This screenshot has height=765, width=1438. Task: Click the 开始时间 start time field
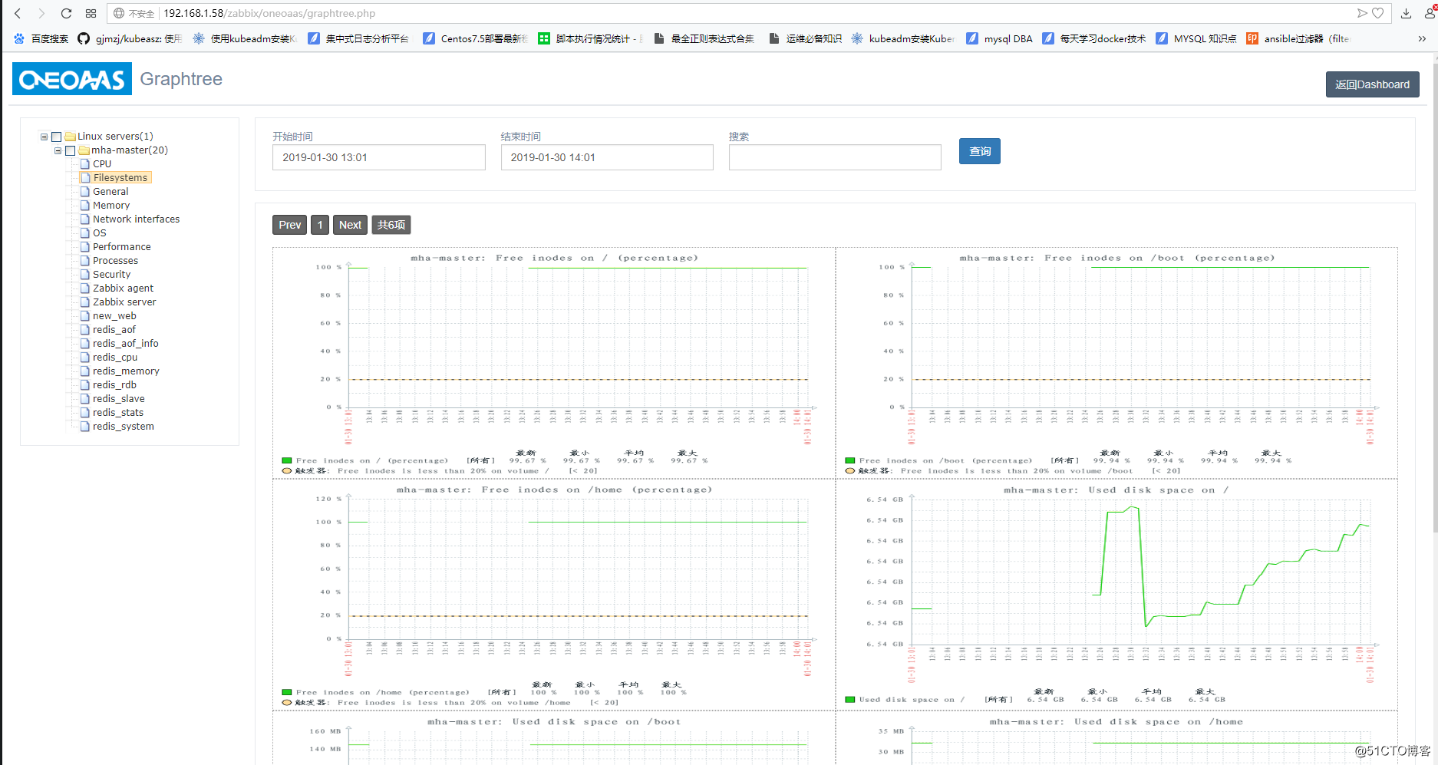pos(379,157)
